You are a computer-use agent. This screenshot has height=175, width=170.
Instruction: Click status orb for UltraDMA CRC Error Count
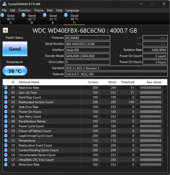click(6, 160)
